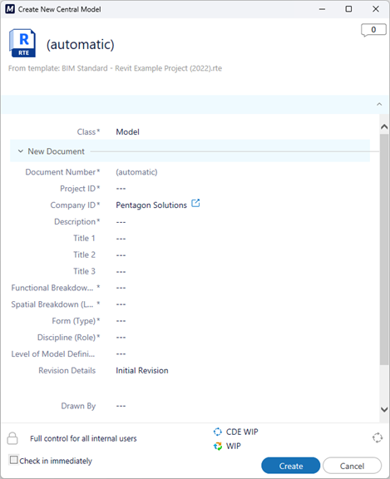Click the Create button
Viewport: 390px width, 479px height.
tap(291, 466)
